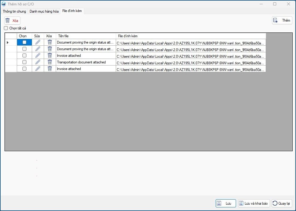Click 'Quay lại' to go back

[282, 203]
